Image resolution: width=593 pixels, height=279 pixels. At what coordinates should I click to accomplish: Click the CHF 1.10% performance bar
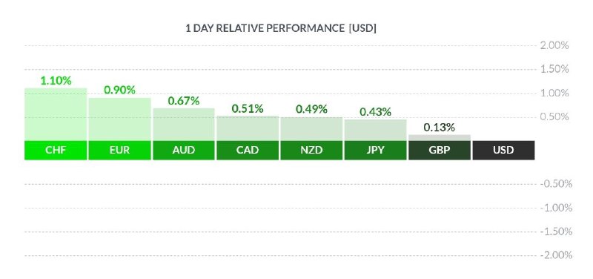click(56, 114)
